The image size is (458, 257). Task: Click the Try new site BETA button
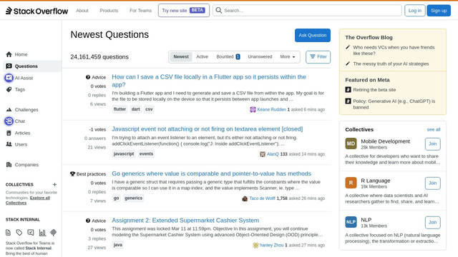[184, 11]
